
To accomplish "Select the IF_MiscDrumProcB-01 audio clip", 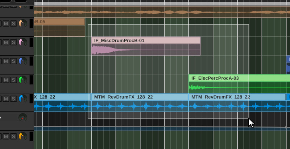I will pyautogui.click(x=146, y=46).
